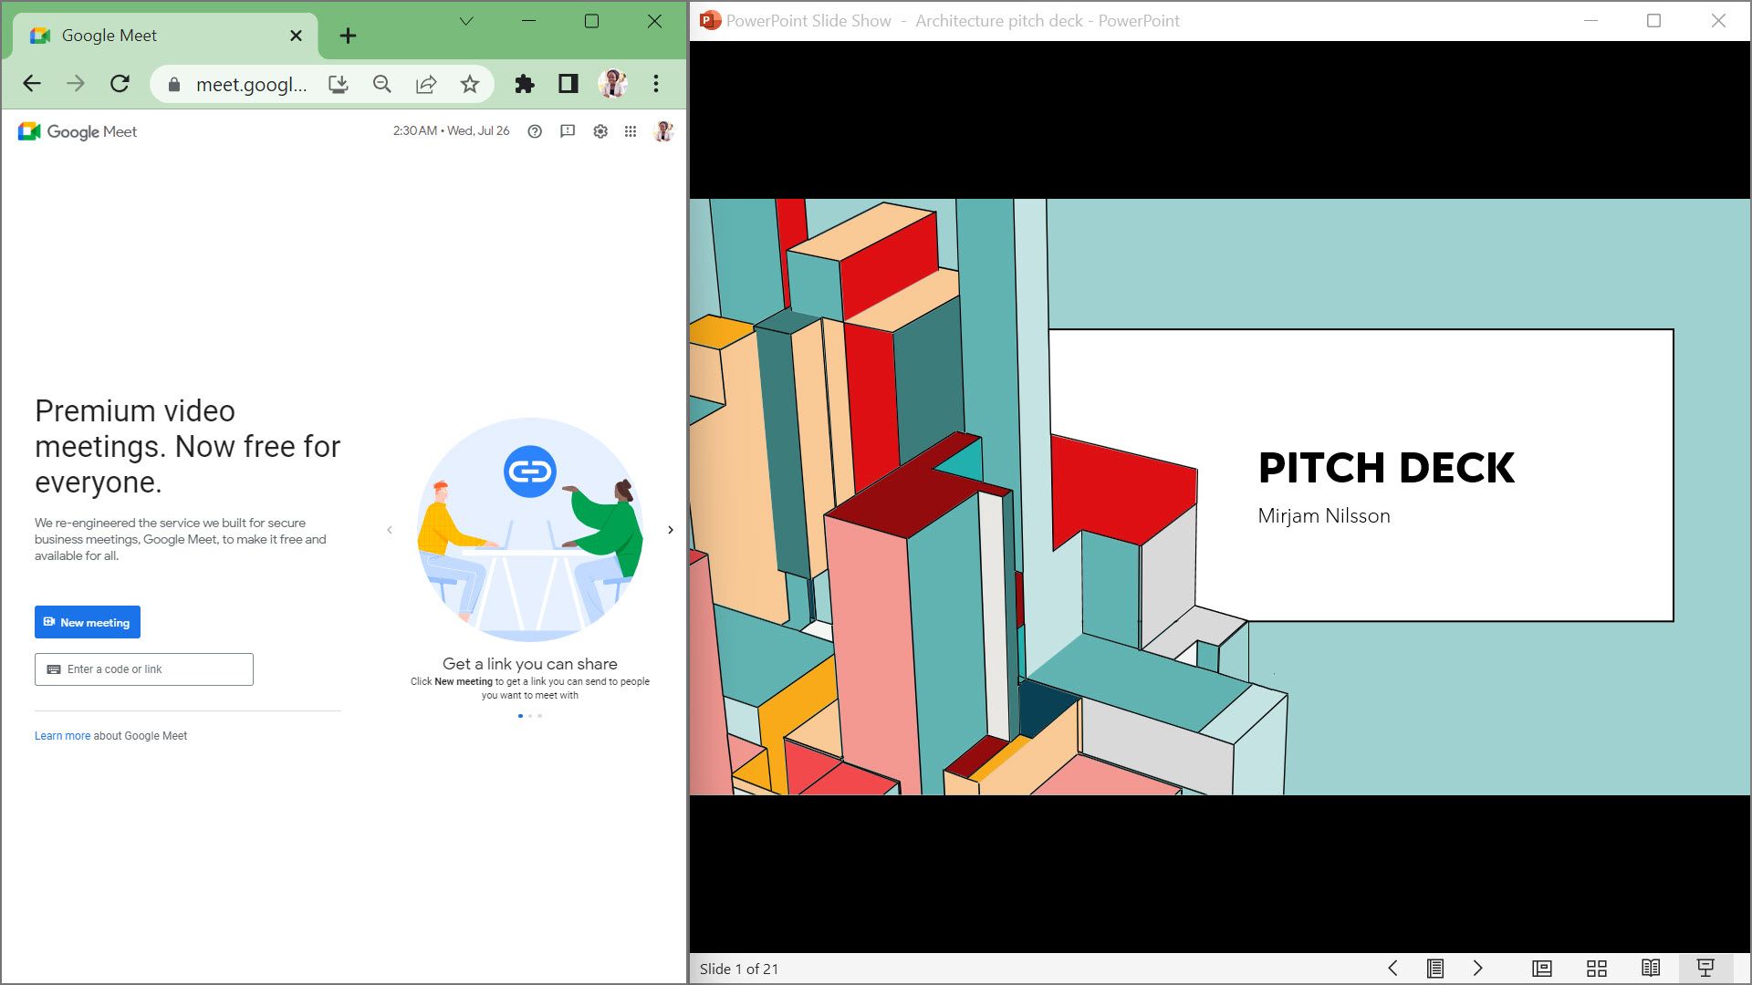Select the second carousel dot

point(530,715)
